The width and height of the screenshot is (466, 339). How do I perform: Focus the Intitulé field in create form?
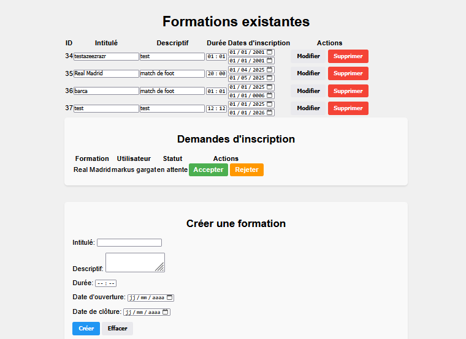click(x=129, y=243)
